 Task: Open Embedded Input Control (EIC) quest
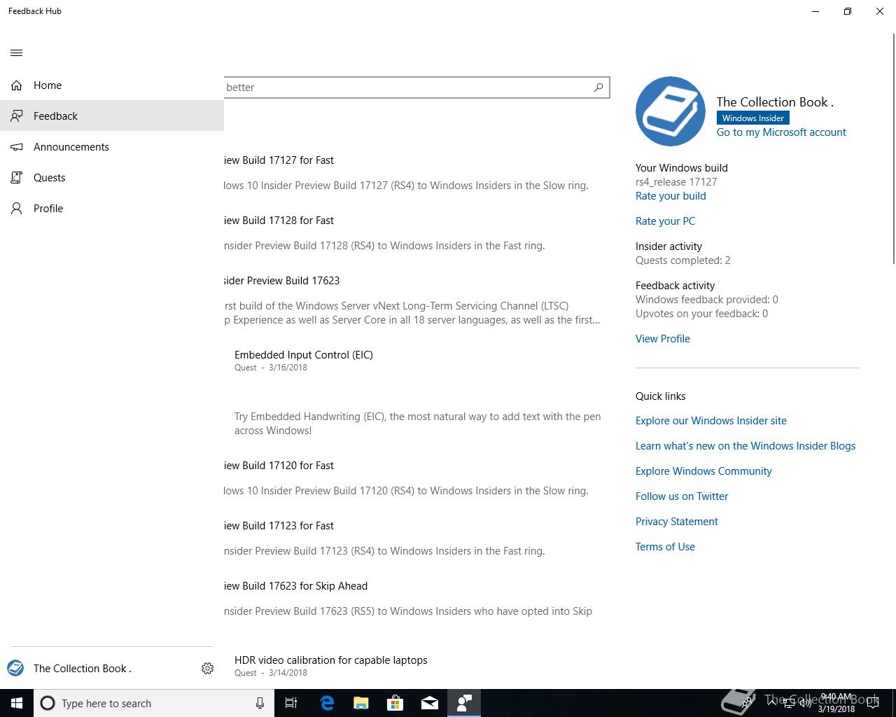(x=304, y=354)
